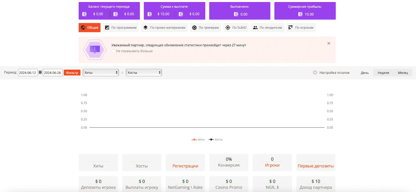416x192 pixels.
Task: Click the start date field 2024-06-12
Action: click(x=28, y=73)
